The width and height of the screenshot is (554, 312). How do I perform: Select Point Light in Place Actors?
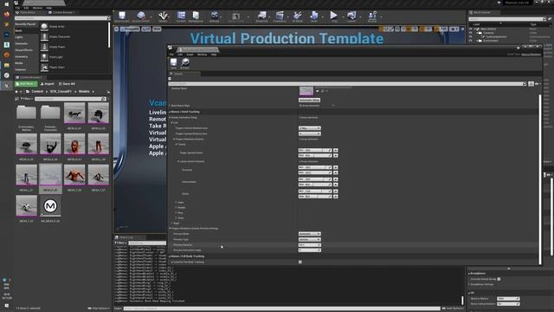pos(56,57)
